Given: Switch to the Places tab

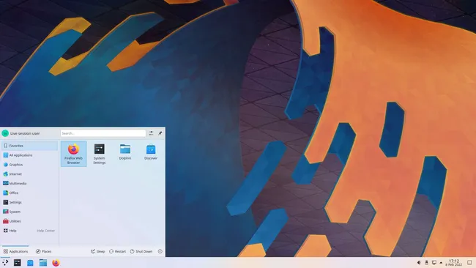Looking at the screenshot, I should (x=44, y=251).
